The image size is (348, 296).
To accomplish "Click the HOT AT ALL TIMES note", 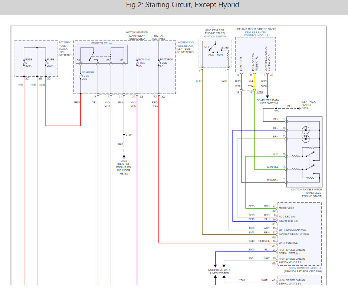I will pyautogui.click(x=159, y=37).
